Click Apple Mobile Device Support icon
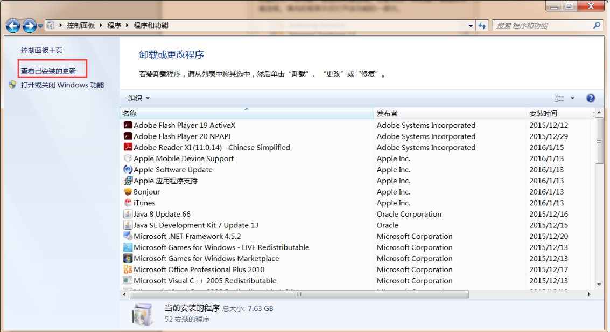Screen dimensions: 610x332 pyautogui.click(x=128, y=158)
